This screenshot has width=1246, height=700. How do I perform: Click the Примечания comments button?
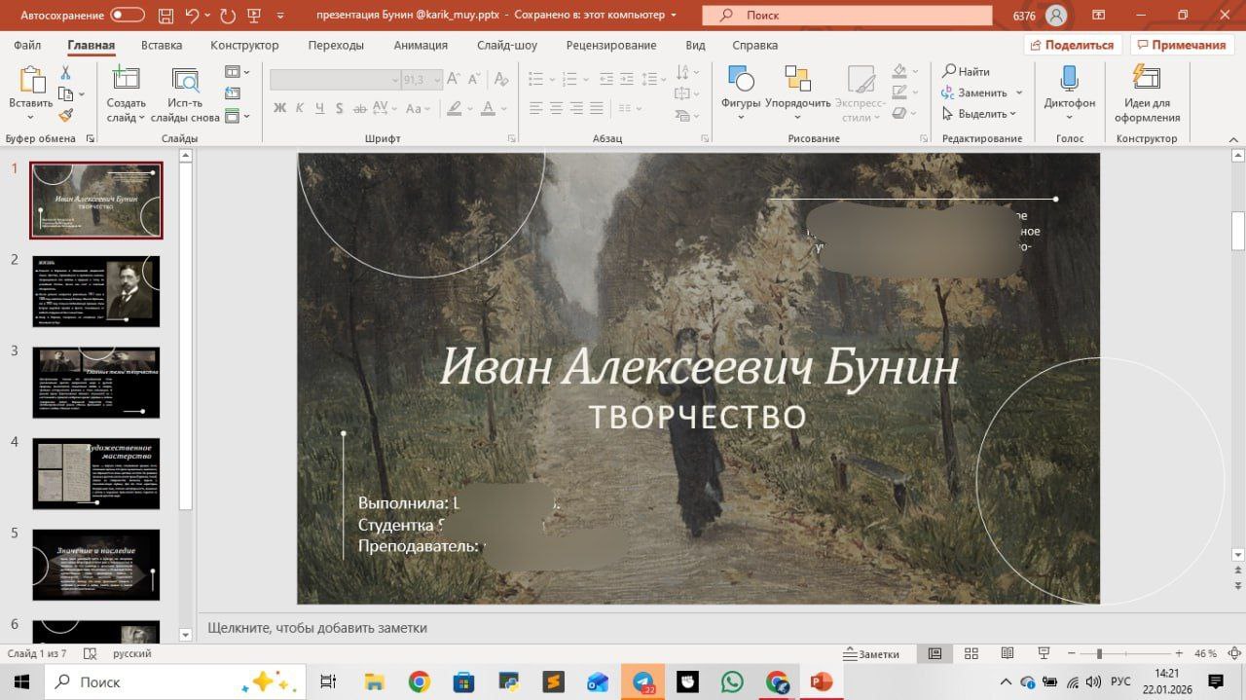(x=1182, y=45)
